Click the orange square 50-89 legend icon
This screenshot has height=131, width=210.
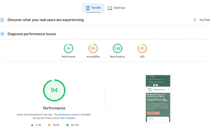point(49,125)
